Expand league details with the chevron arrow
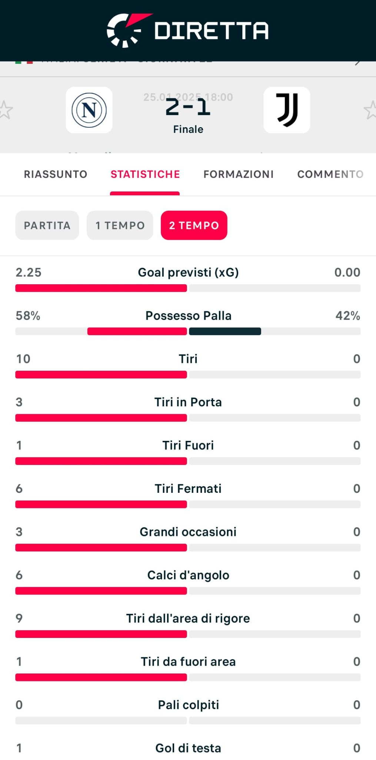Screen dimensions: 376x760 (357, 63)
